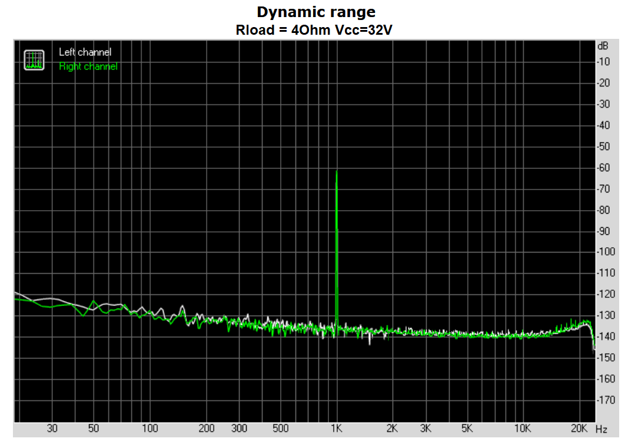Select the Left channel legend label
The width and height of the screenshot is (628, 445).
[85, 52]
